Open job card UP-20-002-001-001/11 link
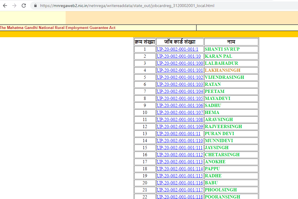The image size is (298, 199). (178, 134)
